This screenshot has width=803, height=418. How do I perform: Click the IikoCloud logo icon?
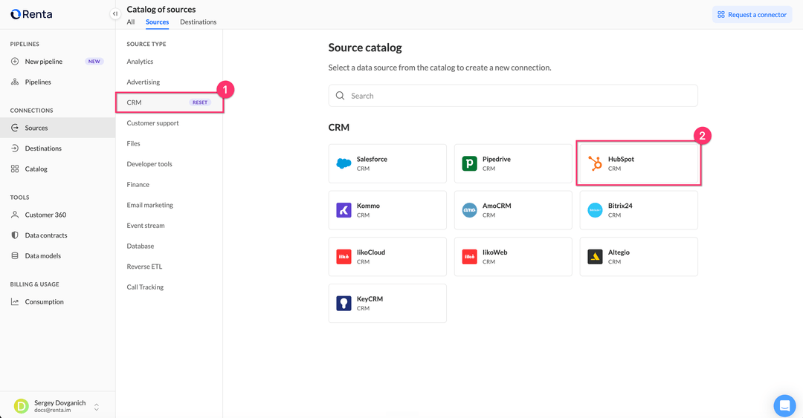pyautogui.click(x=344, y=256)
